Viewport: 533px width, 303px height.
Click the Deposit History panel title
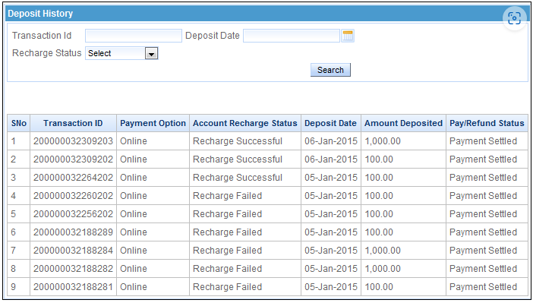coord(40,14)
